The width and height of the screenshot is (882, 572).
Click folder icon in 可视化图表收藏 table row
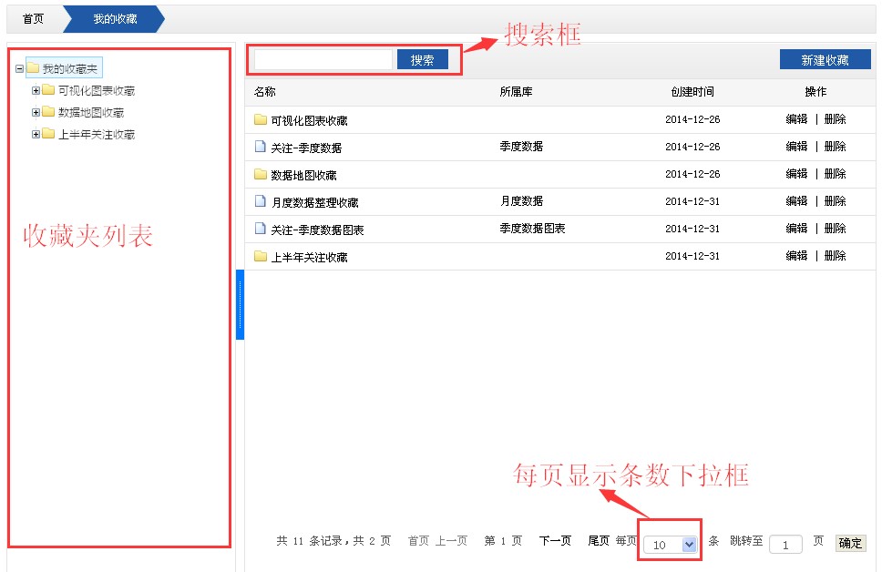coord(260,119)
